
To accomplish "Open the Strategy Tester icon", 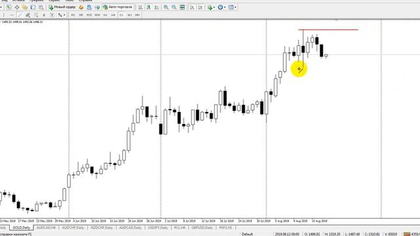I will pos(41,7).
